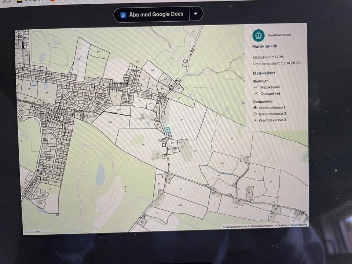Image resolution: width=352 pixels, height=264 pixels.
Task: Click the BCA bookmark in browser bar
Action: point(7,1)
